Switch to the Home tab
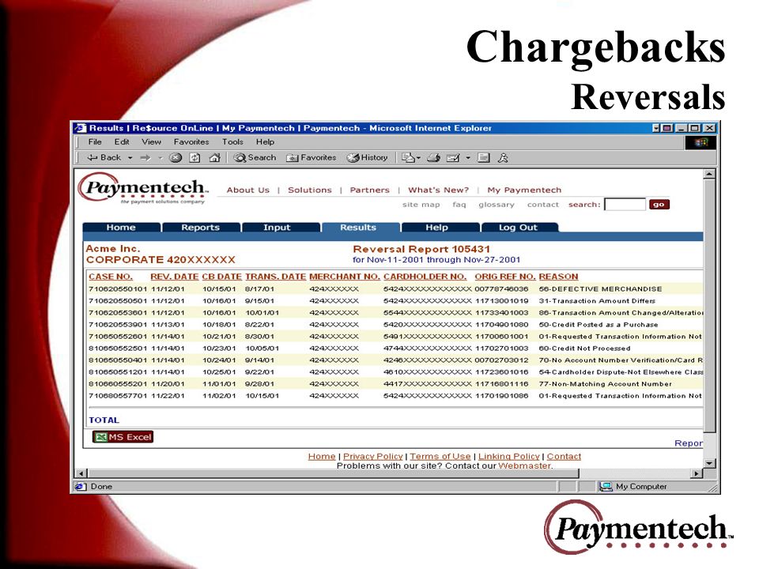This screenshot has height=569, width=759. 121,228
